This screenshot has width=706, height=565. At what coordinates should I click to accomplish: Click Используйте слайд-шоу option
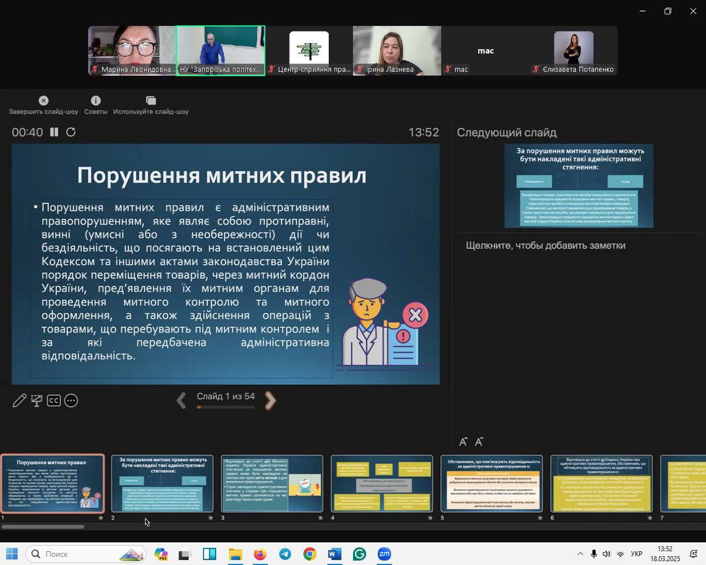click(x=151, y=105)
